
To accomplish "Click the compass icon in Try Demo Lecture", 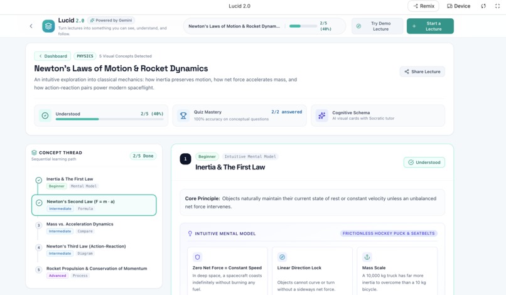I will [358, 26].
